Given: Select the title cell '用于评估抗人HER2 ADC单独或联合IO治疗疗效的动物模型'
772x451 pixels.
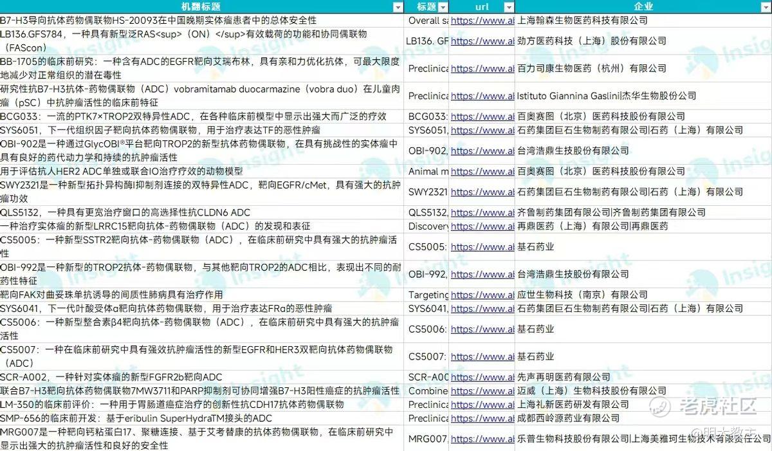Looking at the screenshot, I should pyautogui.click(x=202, y=172).
